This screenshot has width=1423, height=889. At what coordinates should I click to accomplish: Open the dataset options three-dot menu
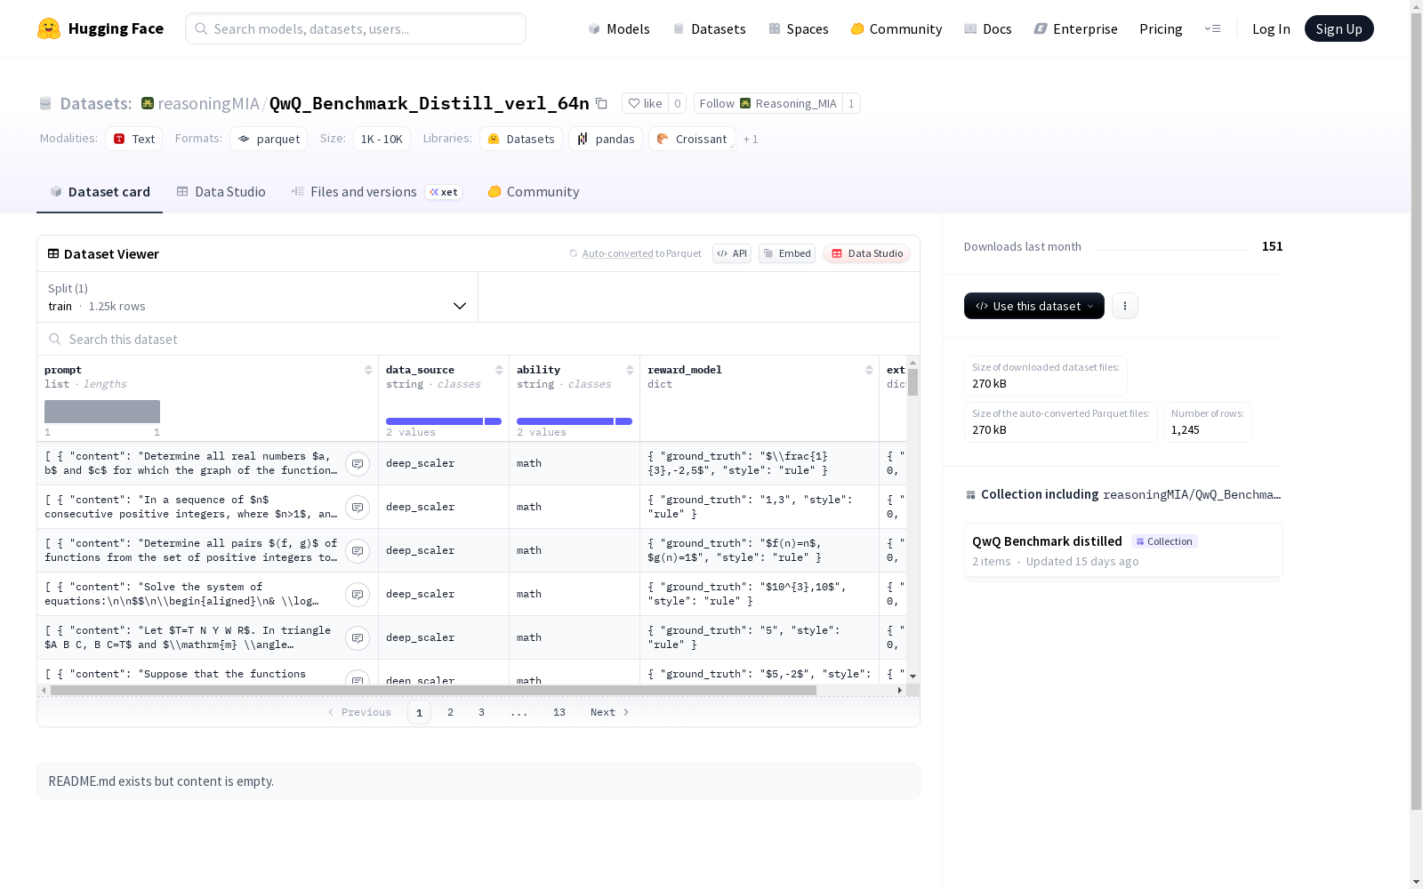click(1125, 306)
